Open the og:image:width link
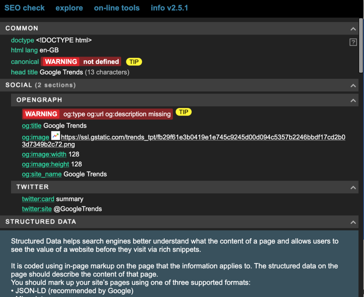364x297 pixels. coord(44,154)
